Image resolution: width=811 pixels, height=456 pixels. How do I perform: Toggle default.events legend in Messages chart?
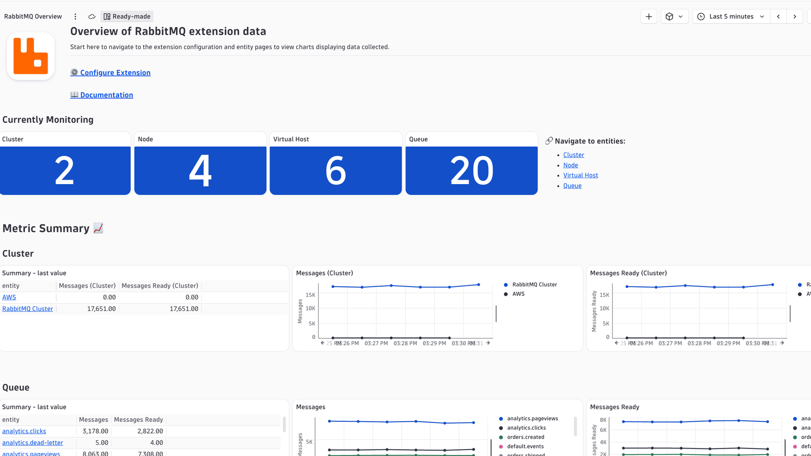click(521, 446)
